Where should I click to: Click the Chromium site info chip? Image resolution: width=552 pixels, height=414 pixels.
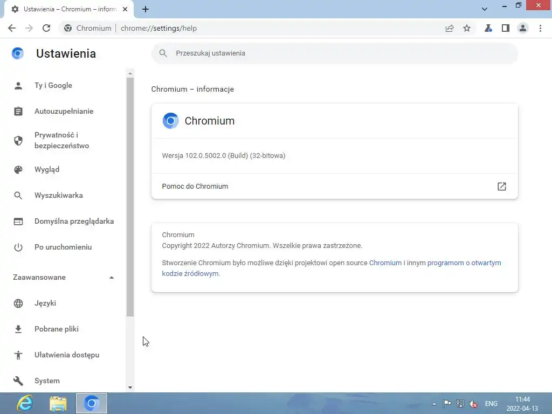coord(88,28)
